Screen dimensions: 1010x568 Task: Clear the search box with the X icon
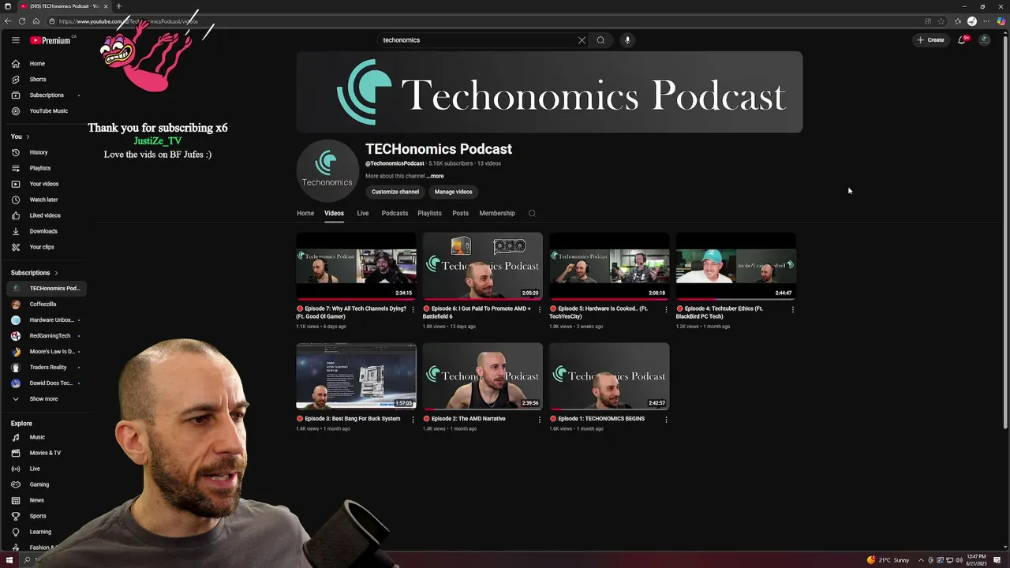click(582, 40)
